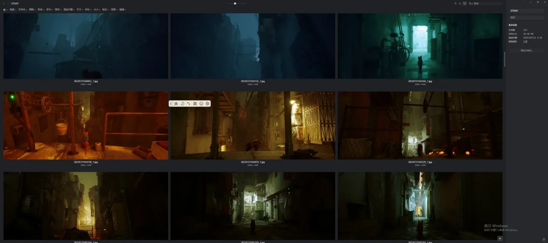Expand the 添加日期 filter dropdown
The width and height of the screenshot is (548, 243).
[x=69, y=9]
